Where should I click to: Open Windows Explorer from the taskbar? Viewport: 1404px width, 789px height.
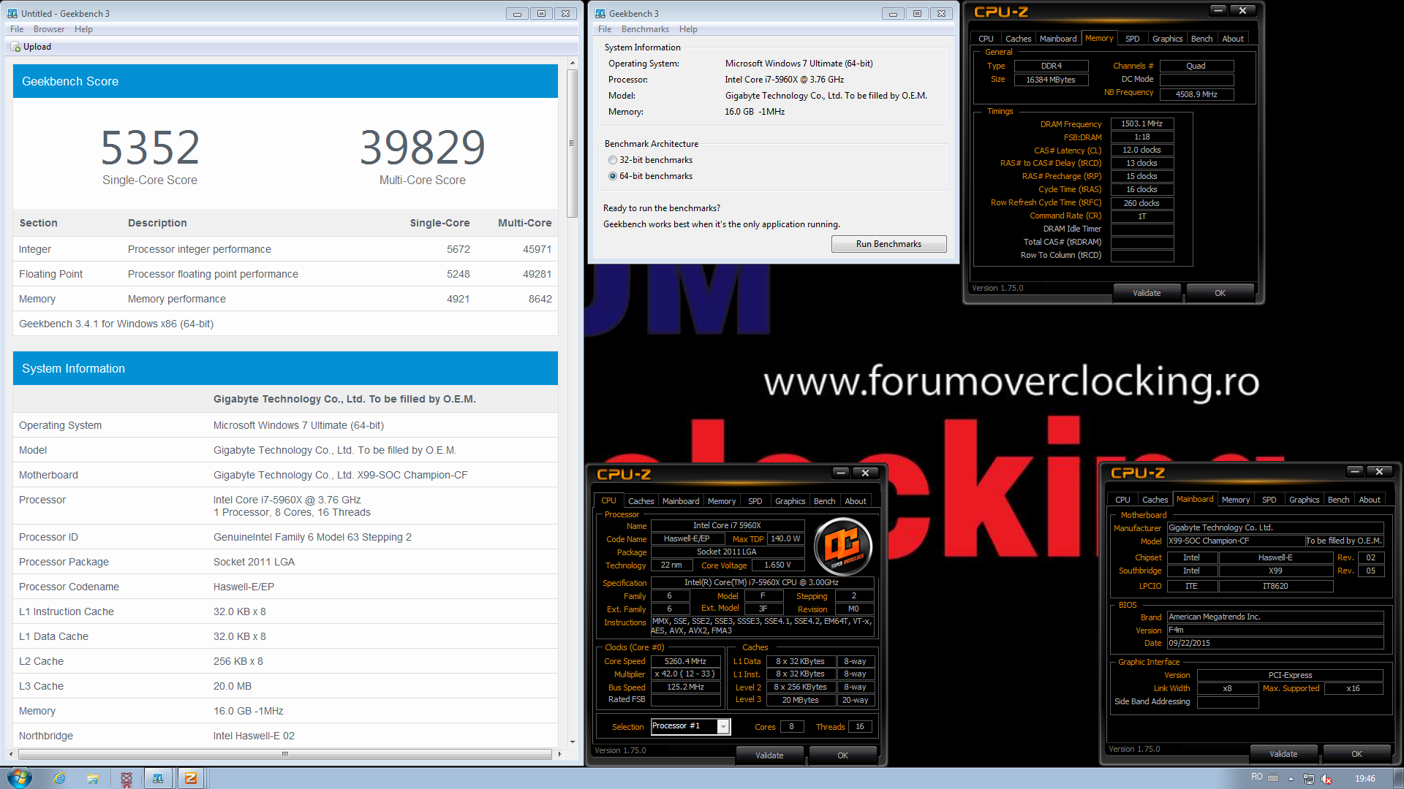point(93,778)
